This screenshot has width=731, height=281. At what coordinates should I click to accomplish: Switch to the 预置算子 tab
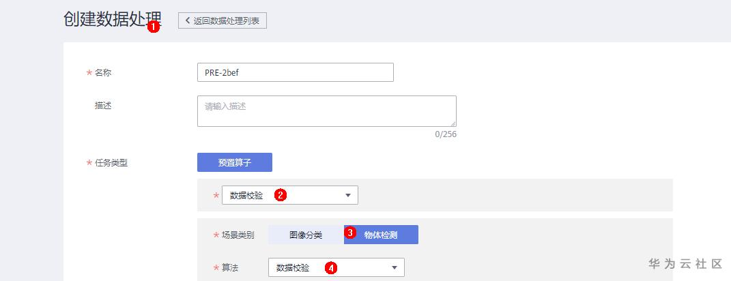(234, 162)
